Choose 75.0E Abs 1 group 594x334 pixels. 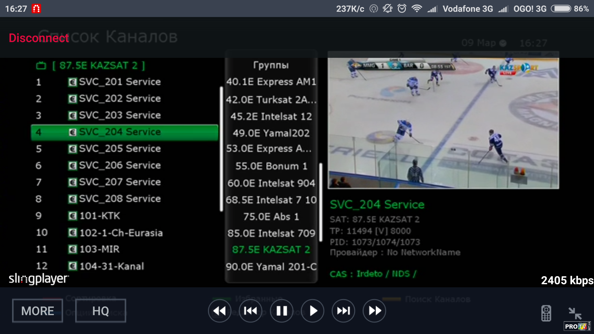271,216
